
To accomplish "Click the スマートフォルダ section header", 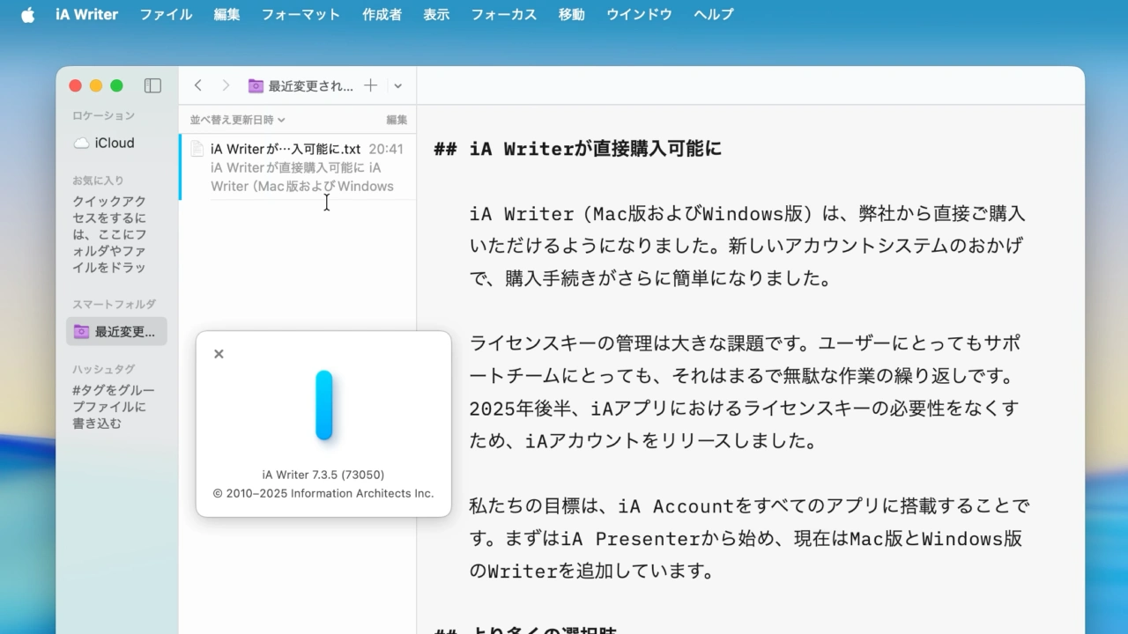I will click(114, 305).
